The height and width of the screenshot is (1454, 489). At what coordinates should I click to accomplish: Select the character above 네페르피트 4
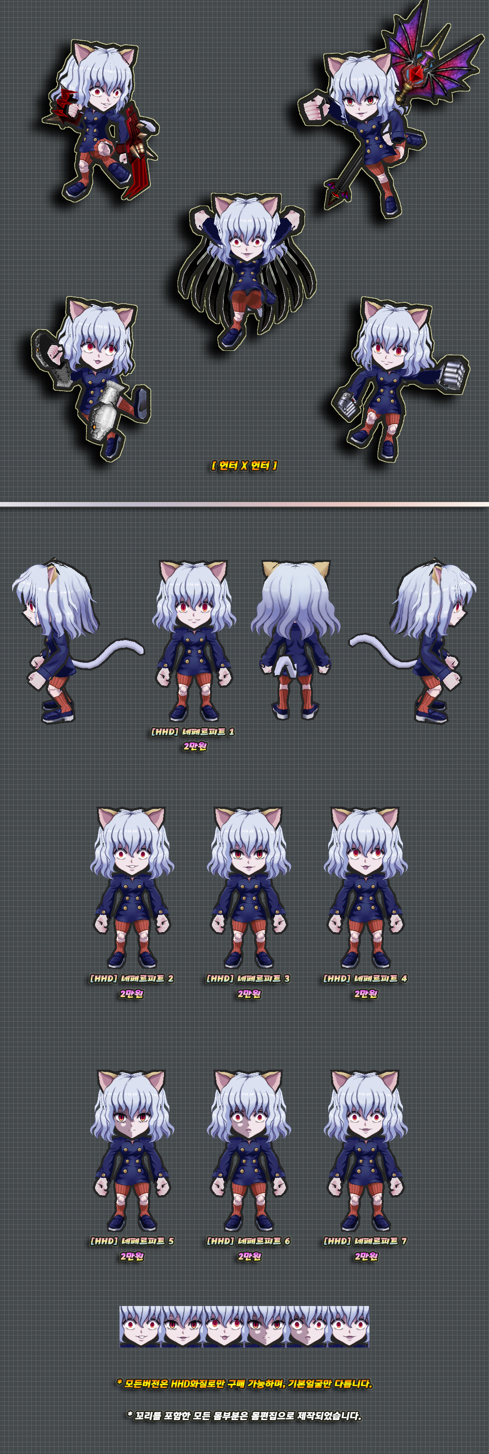[365, 889]
